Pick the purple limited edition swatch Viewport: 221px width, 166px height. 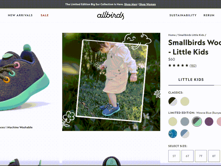209,121
